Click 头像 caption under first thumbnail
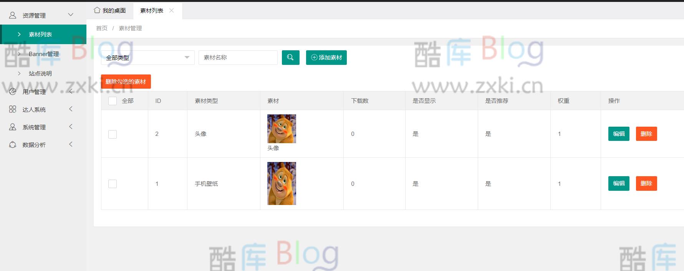The height and width of the screenshot is (271, 684). pos(273,148)
